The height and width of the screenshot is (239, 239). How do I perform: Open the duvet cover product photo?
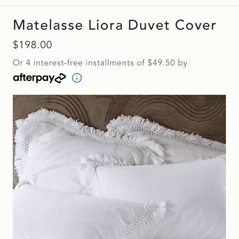coord(119,167)
